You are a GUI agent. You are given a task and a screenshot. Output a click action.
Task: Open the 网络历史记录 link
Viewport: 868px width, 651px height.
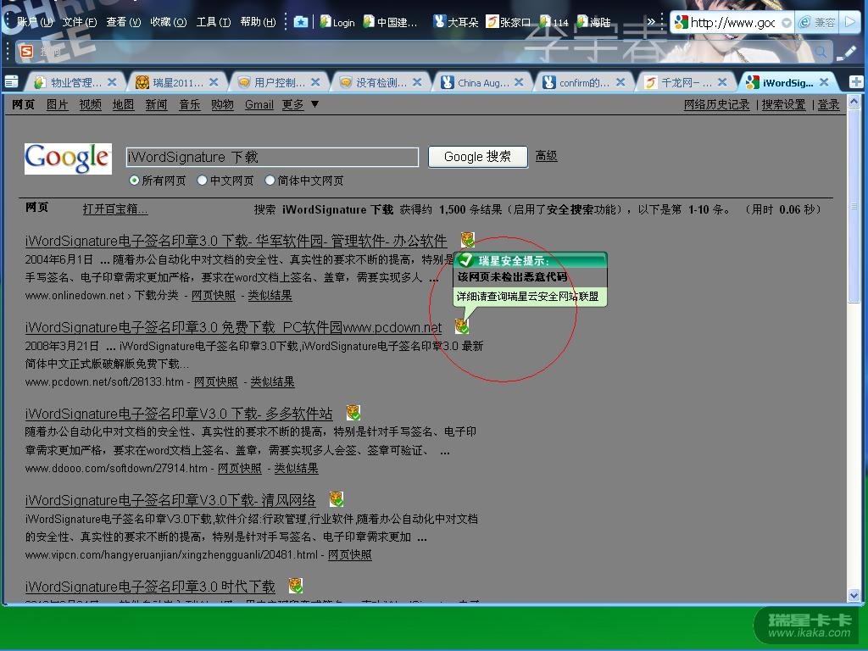716,104
